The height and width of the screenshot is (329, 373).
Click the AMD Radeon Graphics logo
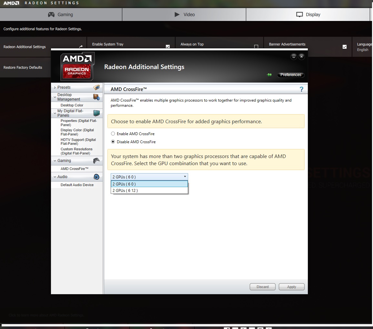77,66
